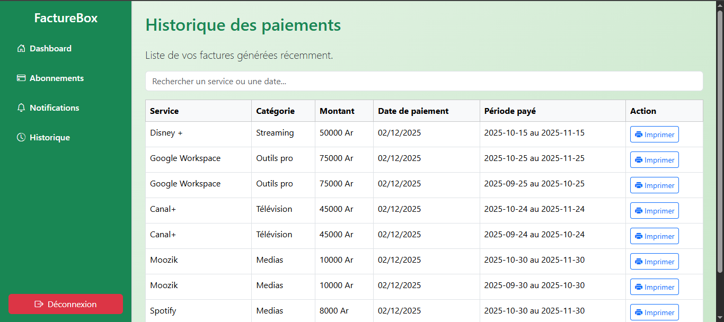This screenshot has height=322, width=724.
Task: Click the bell icon beside Notifications
Action: 21,108
